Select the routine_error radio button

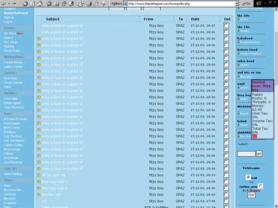(x=260, y=186)
